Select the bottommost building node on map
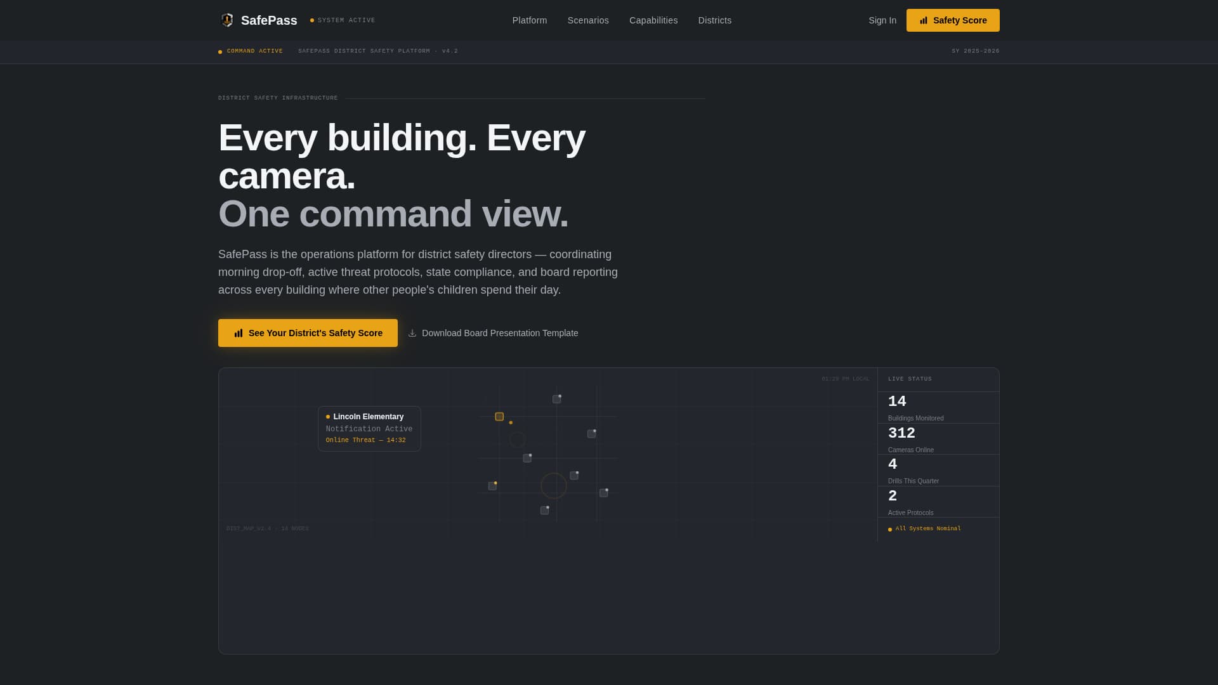This screenshot has width=1218, height=685. click(544, 511)
